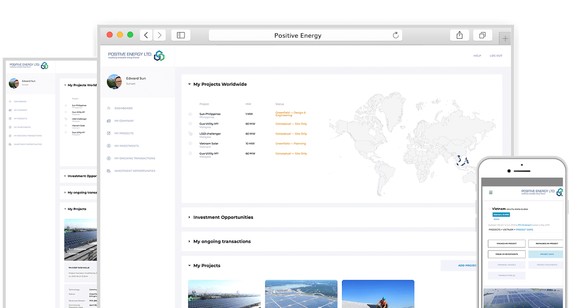Tap REFINANCE MY PROJECT on the phone

(x=546, y=244)
